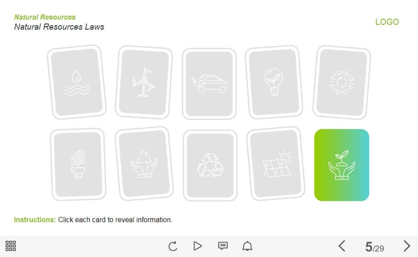Open the solar panel card

276,164
